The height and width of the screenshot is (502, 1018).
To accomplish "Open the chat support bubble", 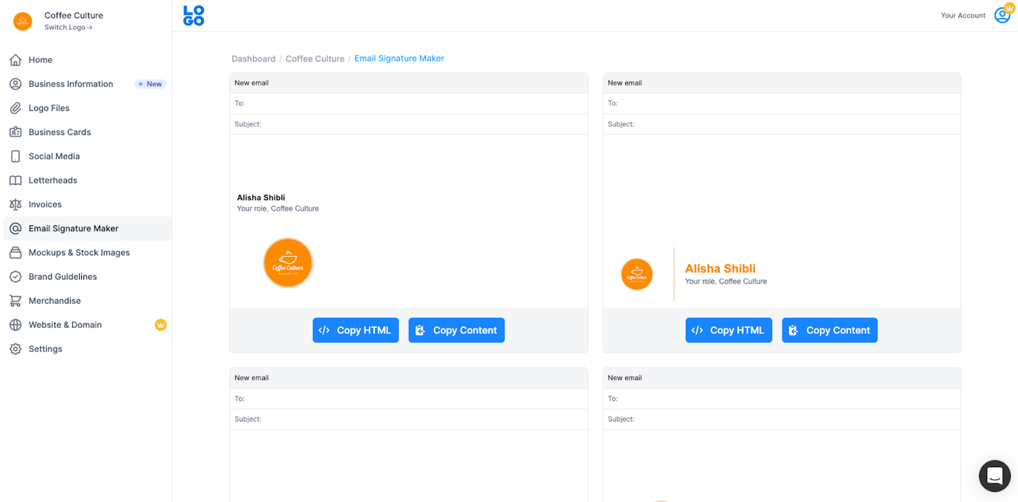I will (994, 475).
